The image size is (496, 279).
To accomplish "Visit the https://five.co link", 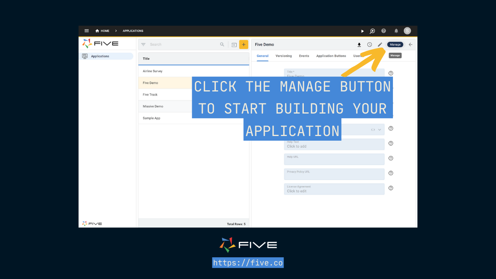I will 248,263.
